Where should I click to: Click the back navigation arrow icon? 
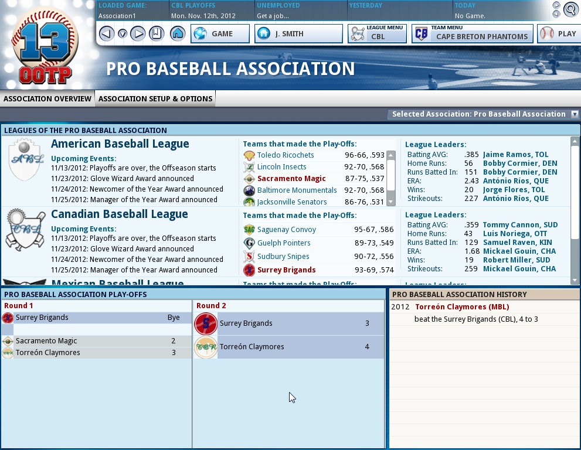106,33
